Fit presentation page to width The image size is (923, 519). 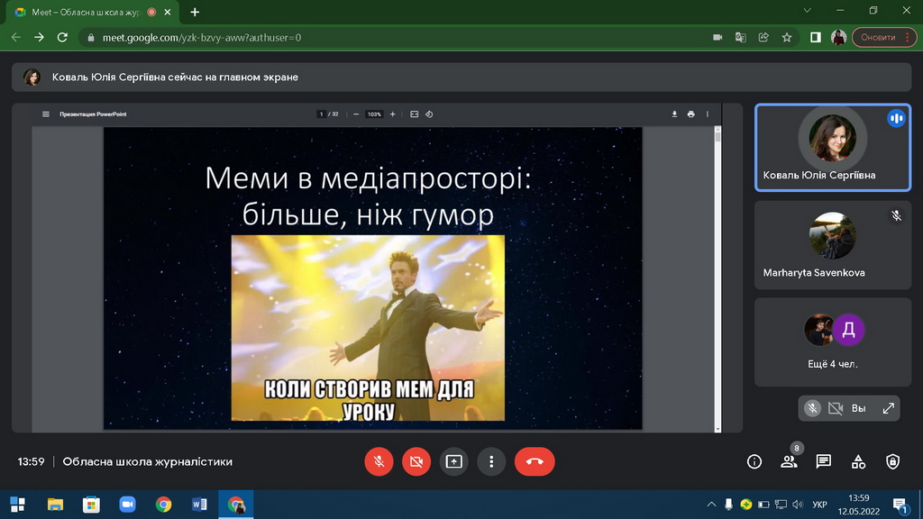(x=415, y=114)
